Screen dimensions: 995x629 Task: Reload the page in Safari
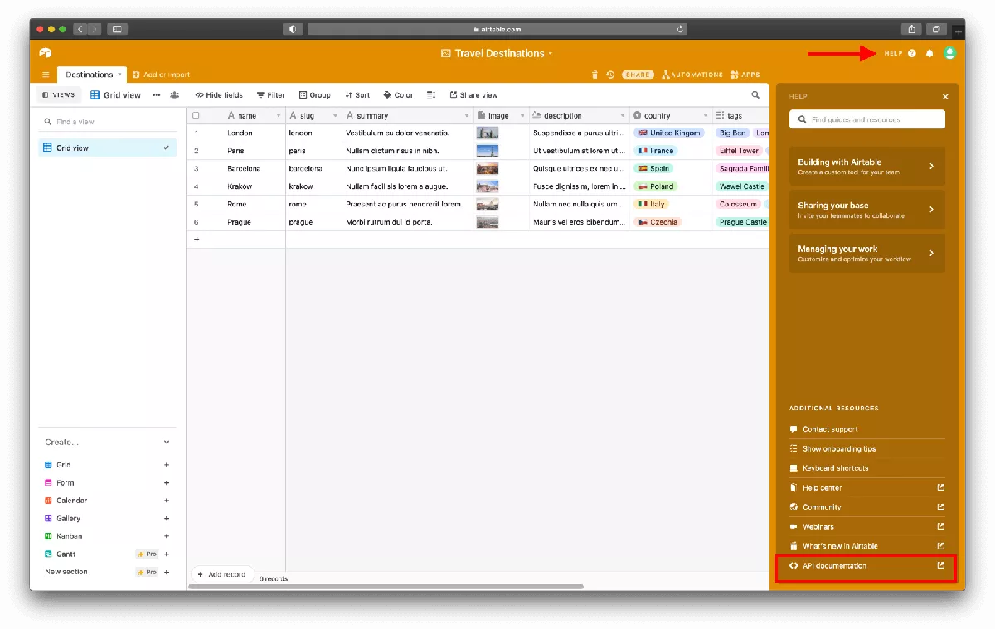point(681,29)
